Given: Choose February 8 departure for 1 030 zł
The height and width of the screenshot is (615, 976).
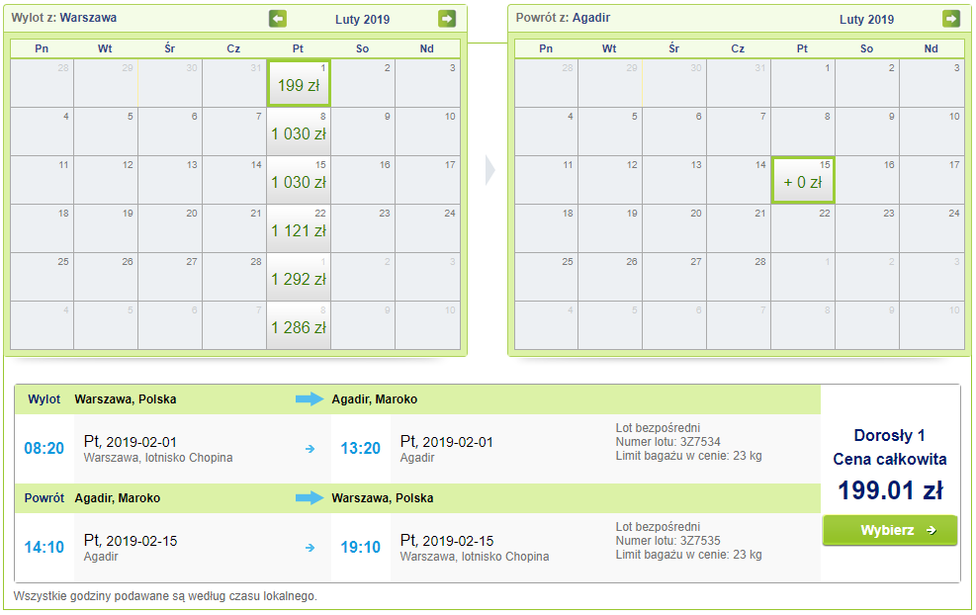Looking at the screenshot, I should (x=299, y=132).
